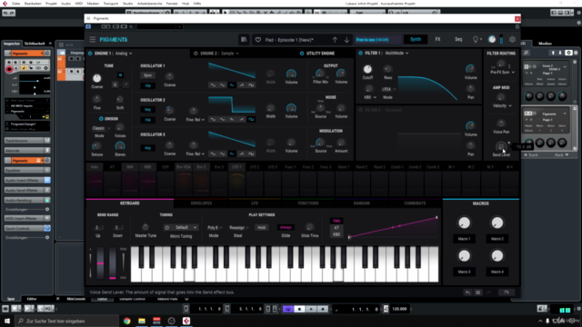Toggle the Hold button in Play Settings
Image resolution: width=582 pixels, height=327 pixels.
point(261,227)
